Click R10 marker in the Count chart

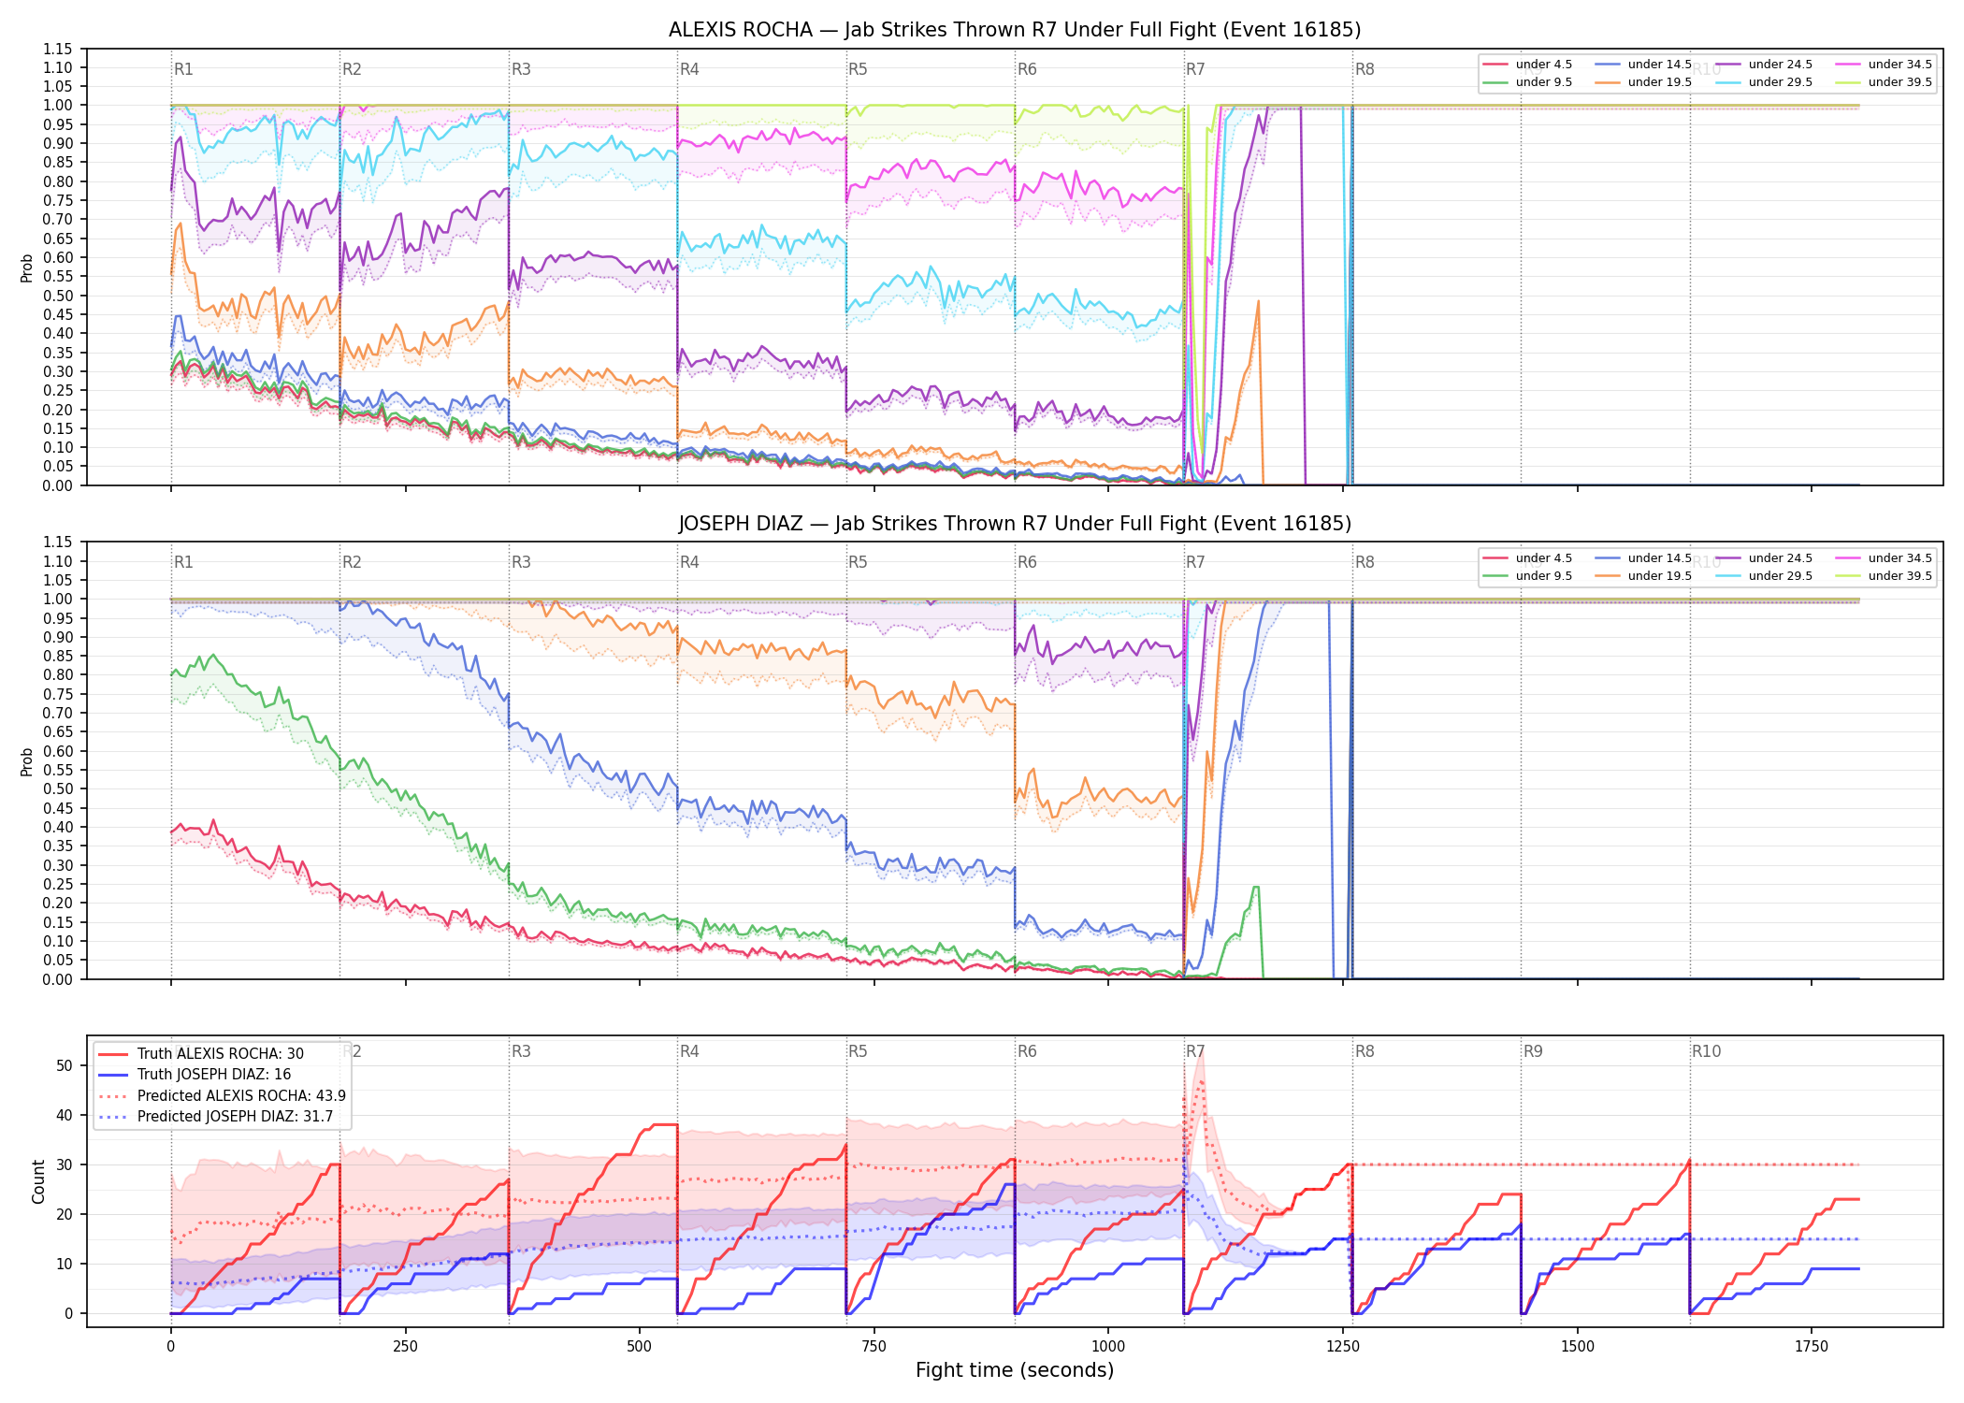point(1706,1051)
